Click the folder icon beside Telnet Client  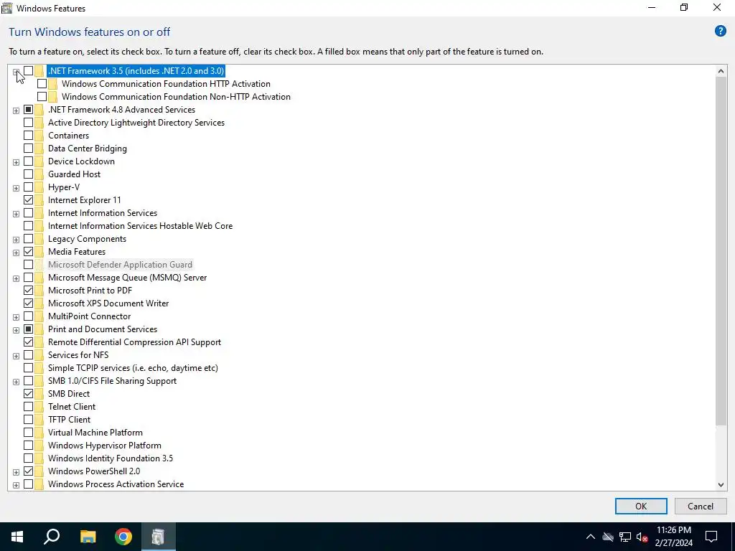tap(39, 407)
